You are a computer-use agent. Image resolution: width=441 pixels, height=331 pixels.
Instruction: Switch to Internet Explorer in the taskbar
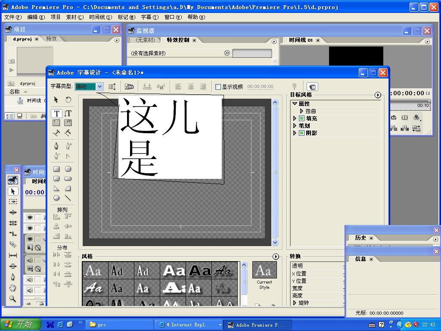pos(189,325)
